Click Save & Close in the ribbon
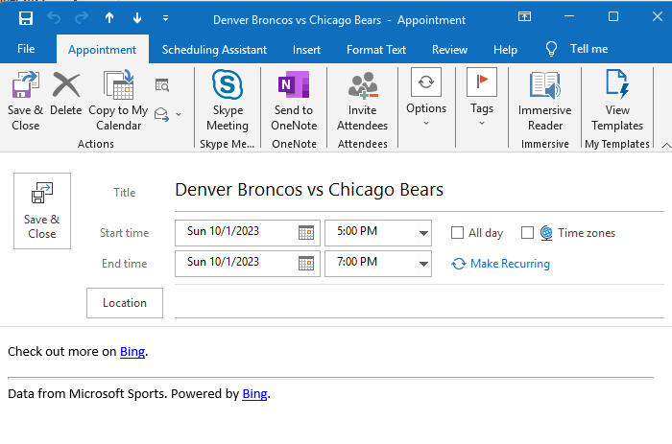The height and width of the screenshot is (444, 672). (25, 102)
